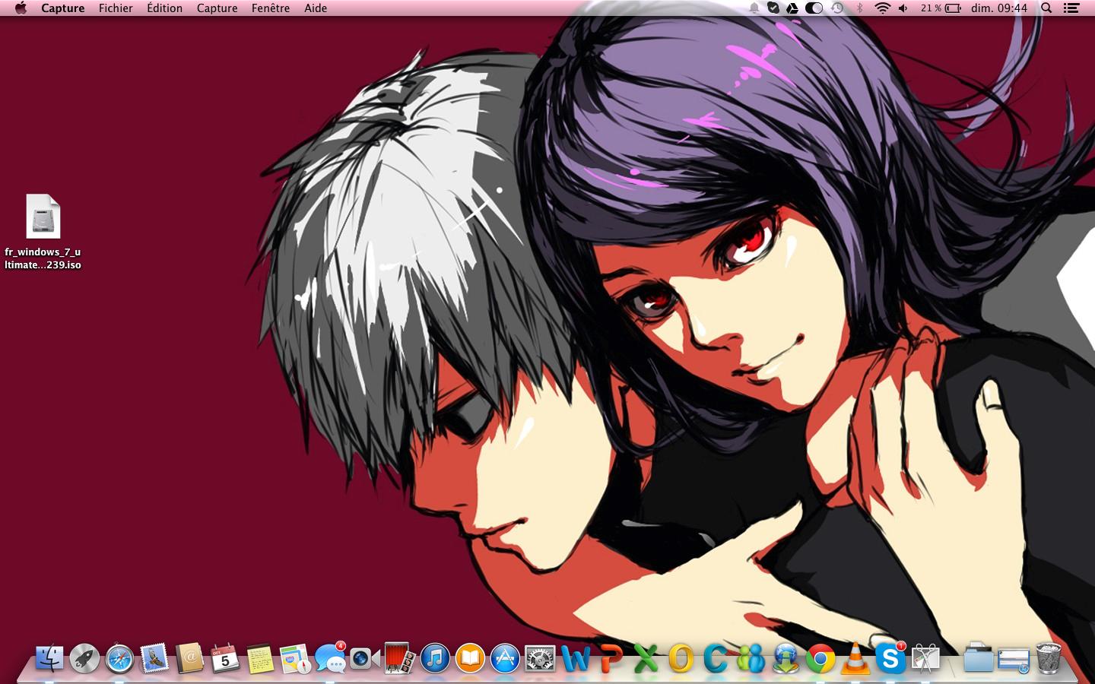Viewport: 1095px width, 684px height.
Task: Open Trash in the dock
Action: tap(1049, 658)
